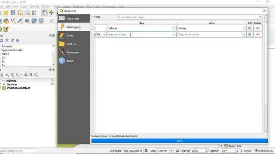The height and width of the screenshot is (154, 275).
Task: Click Filter Legend funnel icon in Layers panel
Action: coord(12,75)
